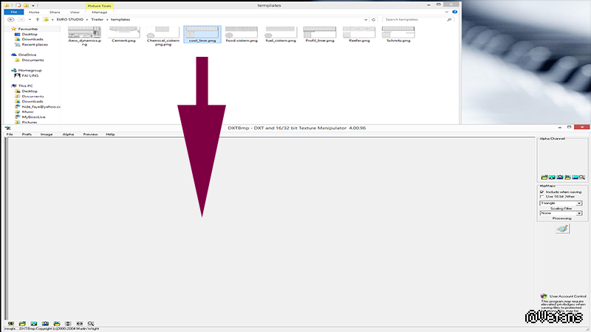Open the recent locations dropdown in Explorer navigation

tap(30, 20)
